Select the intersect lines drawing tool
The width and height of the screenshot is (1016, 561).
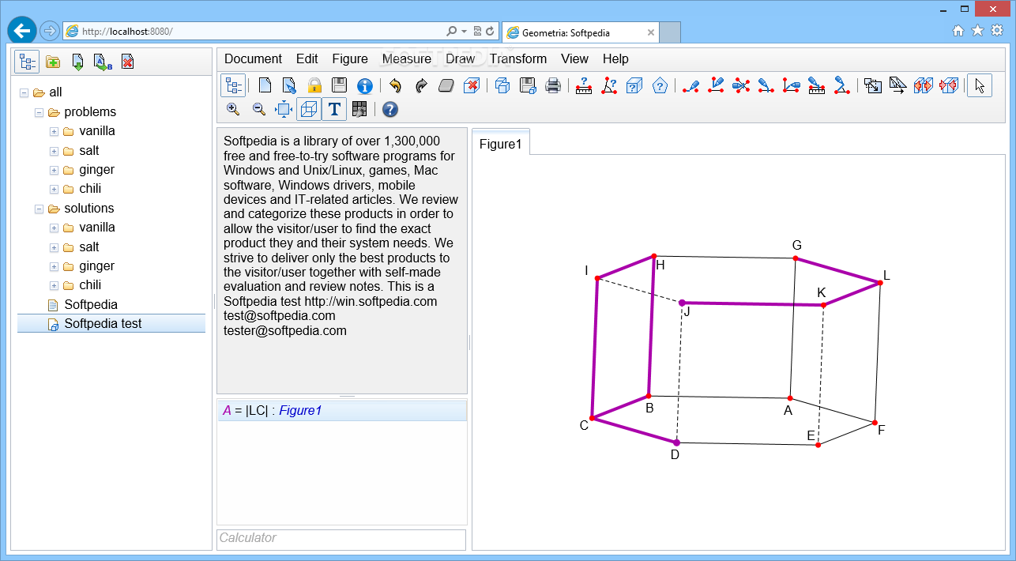pyautogui.click(x=741, y=85)
